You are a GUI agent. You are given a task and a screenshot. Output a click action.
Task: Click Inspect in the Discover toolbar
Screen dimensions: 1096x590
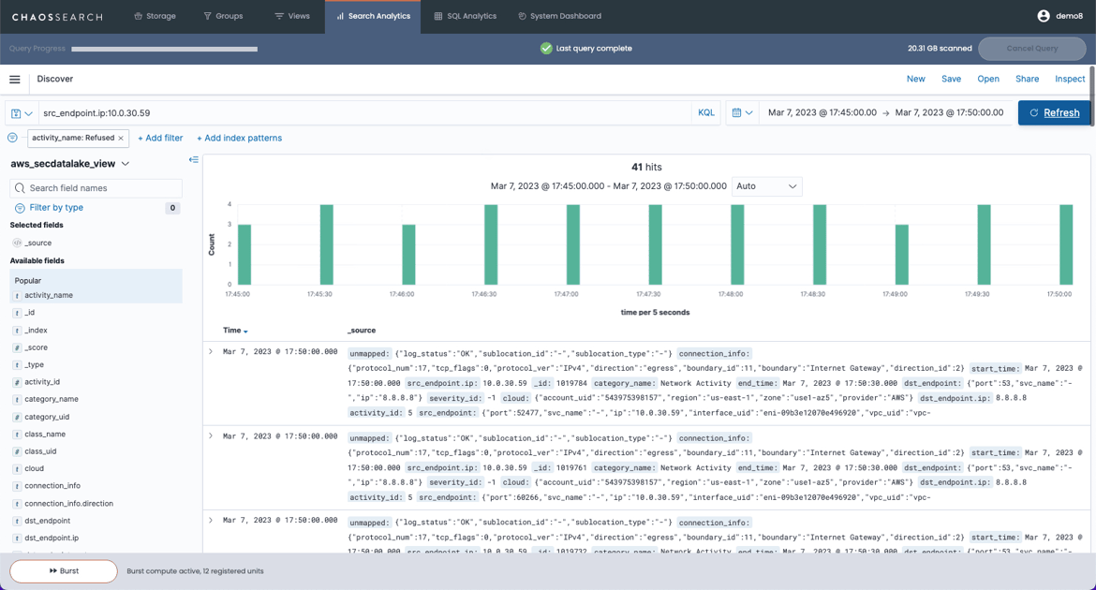pos(1070,79)
